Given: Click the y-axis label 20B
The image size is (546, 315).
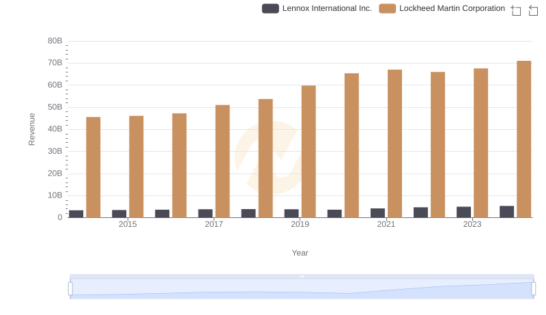Looking at the screenshot, I should [55, 173].
